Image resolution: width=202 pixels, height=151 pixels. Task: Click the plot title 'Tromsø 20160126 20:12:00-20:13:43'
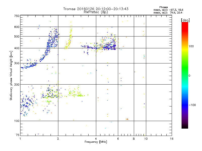[96, 9]
